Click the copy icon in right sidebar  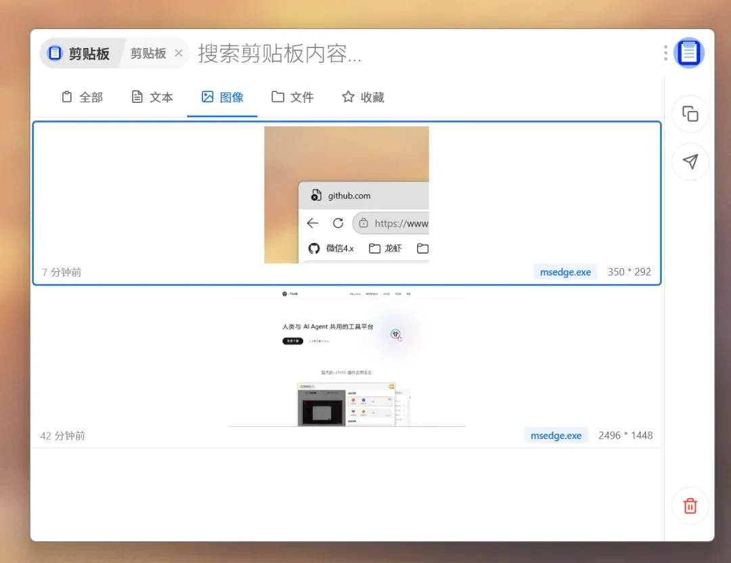690,114
